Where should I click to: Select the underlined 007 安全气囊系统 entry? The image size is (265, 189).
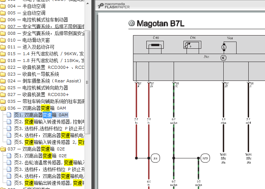[46, 26]
